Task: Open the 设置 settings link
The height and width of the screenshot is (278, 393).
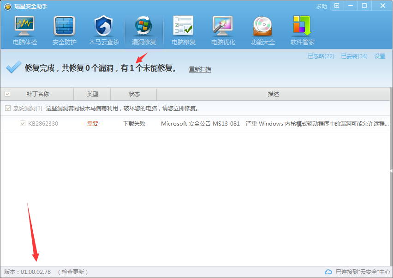Action: [x=380, y=56]
